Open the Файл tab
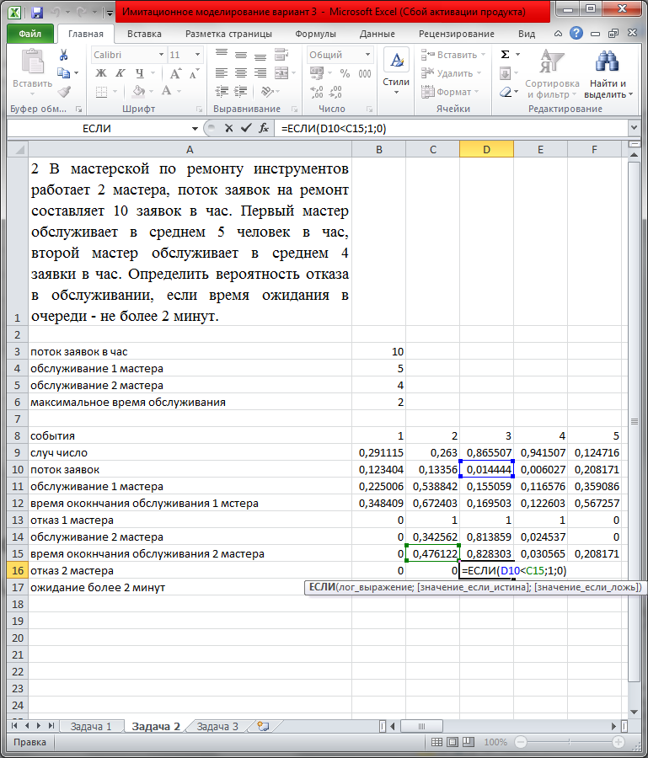The image size is (648, 758). pos(30,34)
